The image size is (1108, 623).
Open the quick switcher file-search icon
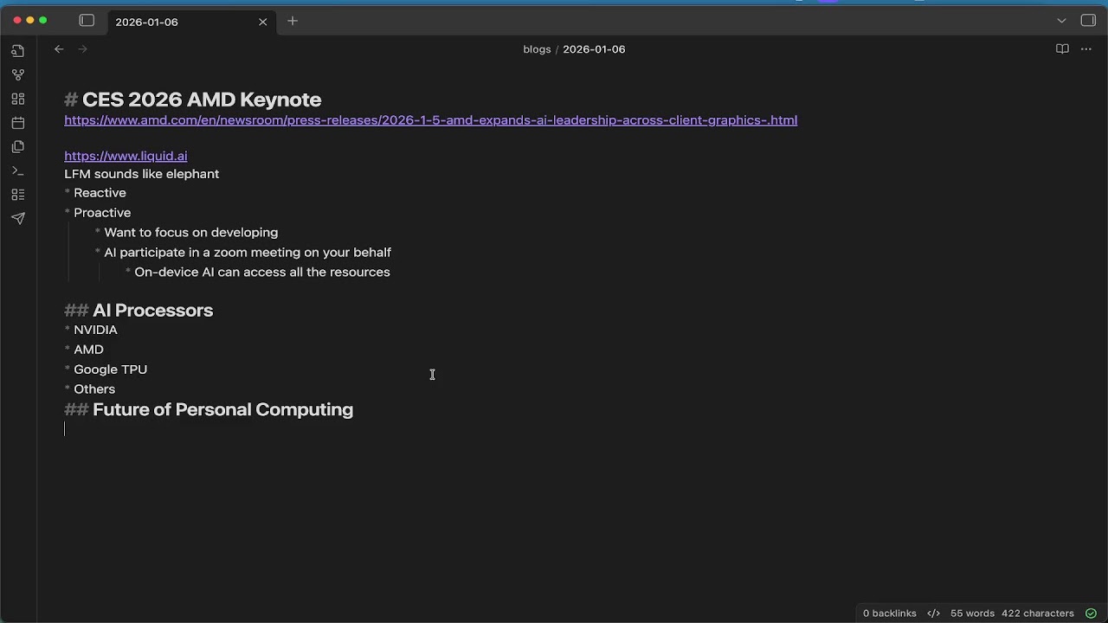pyautogui.click(x=18, y=51)
